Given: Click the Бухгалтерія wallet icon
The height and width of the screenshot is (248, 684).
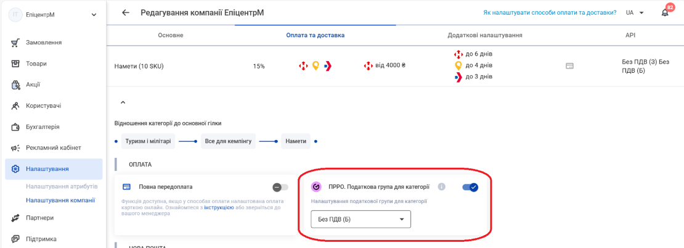Looking at the screenshot, I should click(15, 127).
